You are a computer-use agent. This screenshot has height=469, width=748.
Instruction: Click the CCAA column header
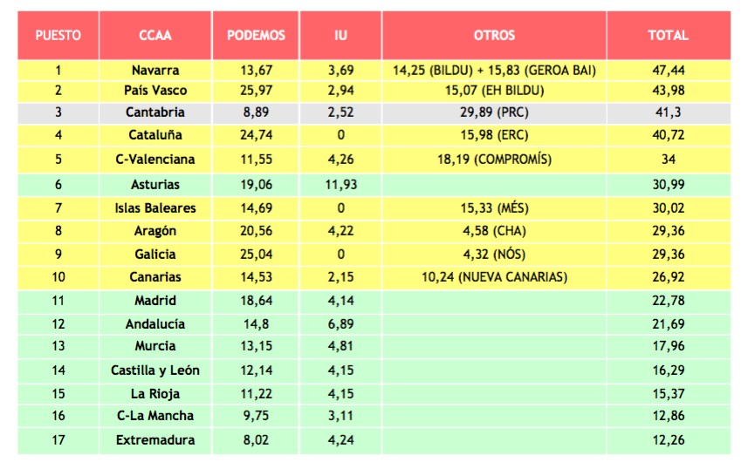pyautogui.click(x=154, y=36)
